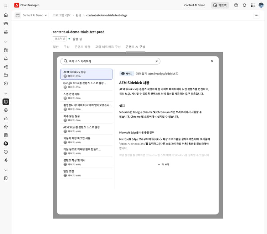Open the aem.live/docs/sidekick link
Screen dimensions: 267x234
pyautogui.click(x=163, y=74)
